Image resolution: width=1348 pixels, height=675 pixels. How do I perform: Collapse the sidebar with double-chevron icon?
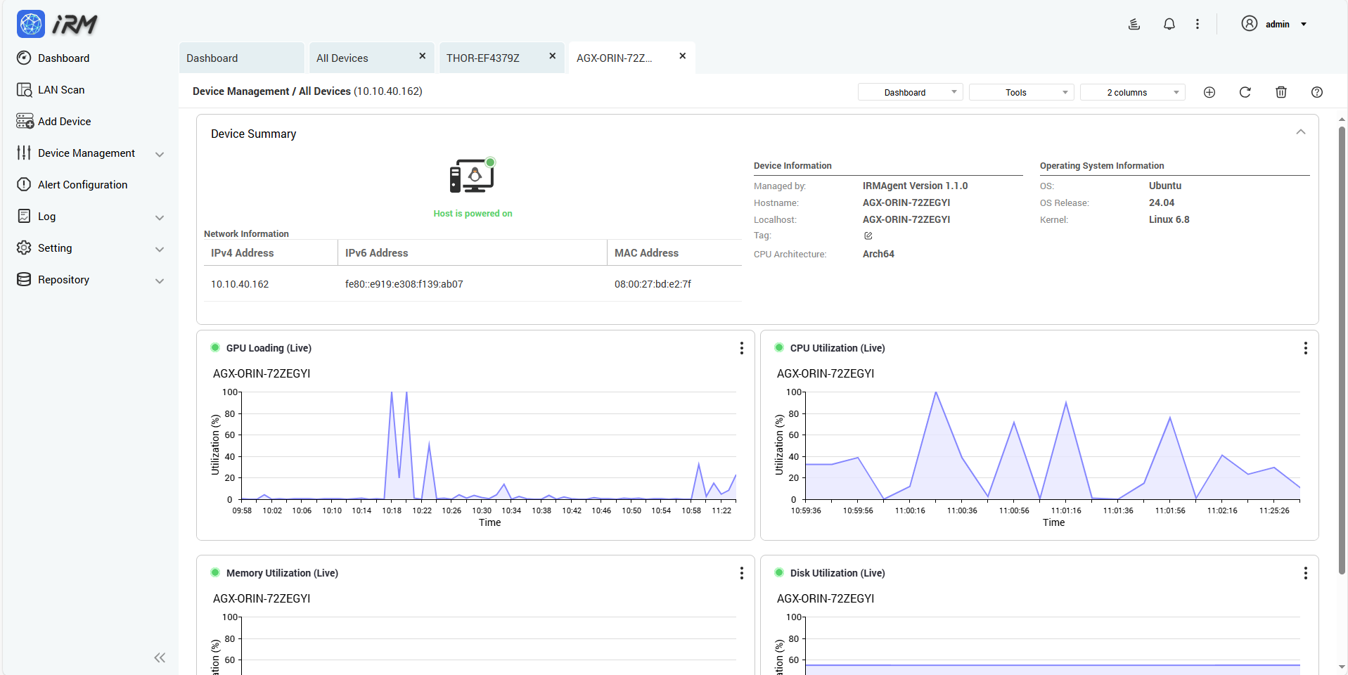click(x=160, y=658)
